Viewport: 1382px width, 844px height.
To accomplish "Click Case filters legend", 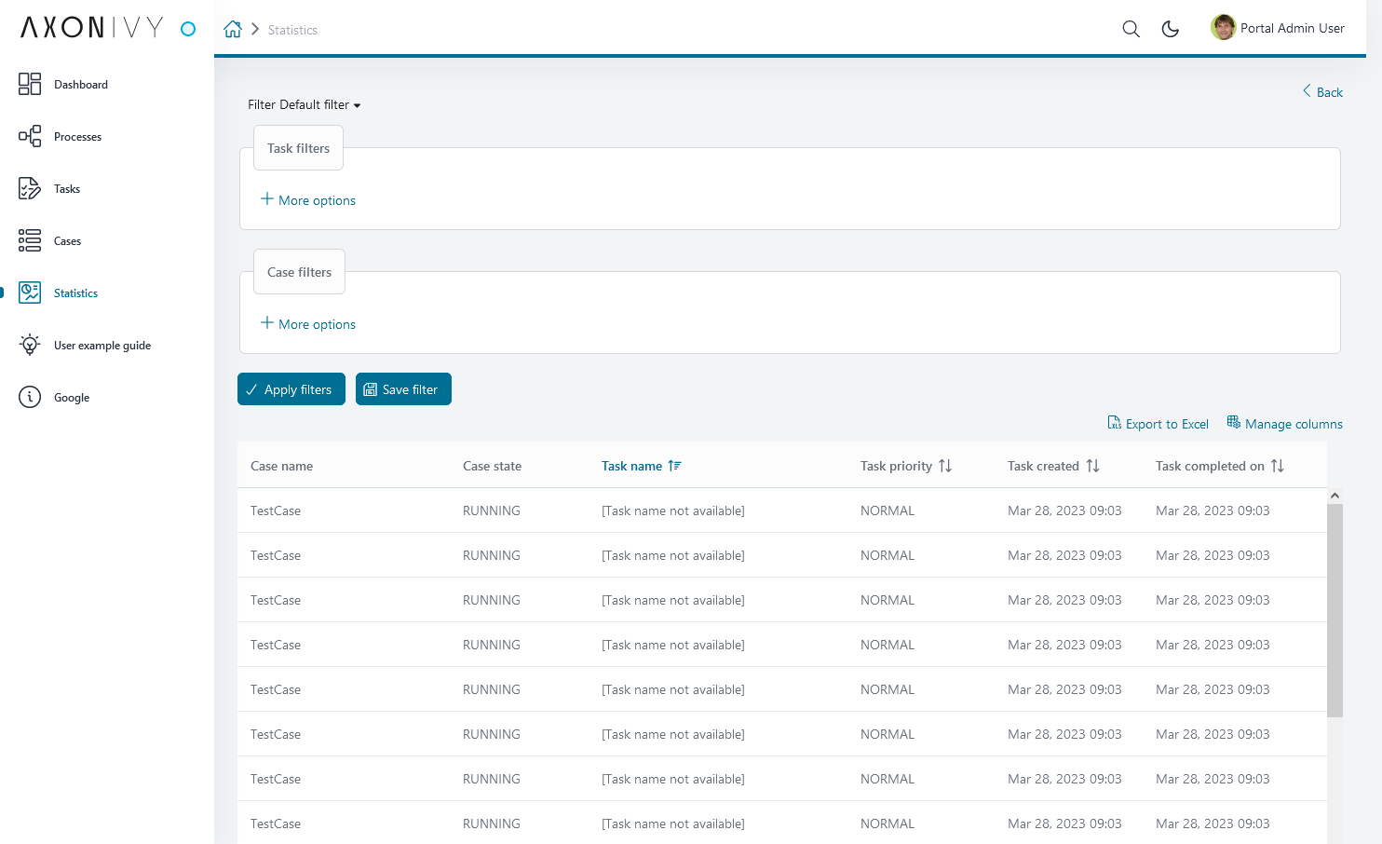I will click(x=299, y=272).
